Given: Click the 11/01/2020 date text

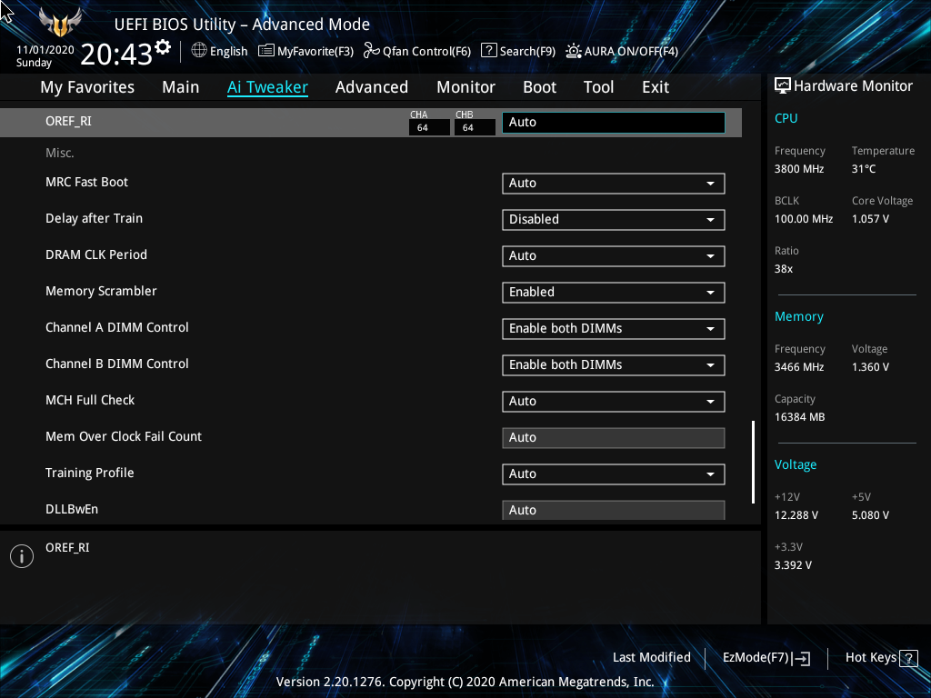Looking at the screenshot, I should 45,50.
